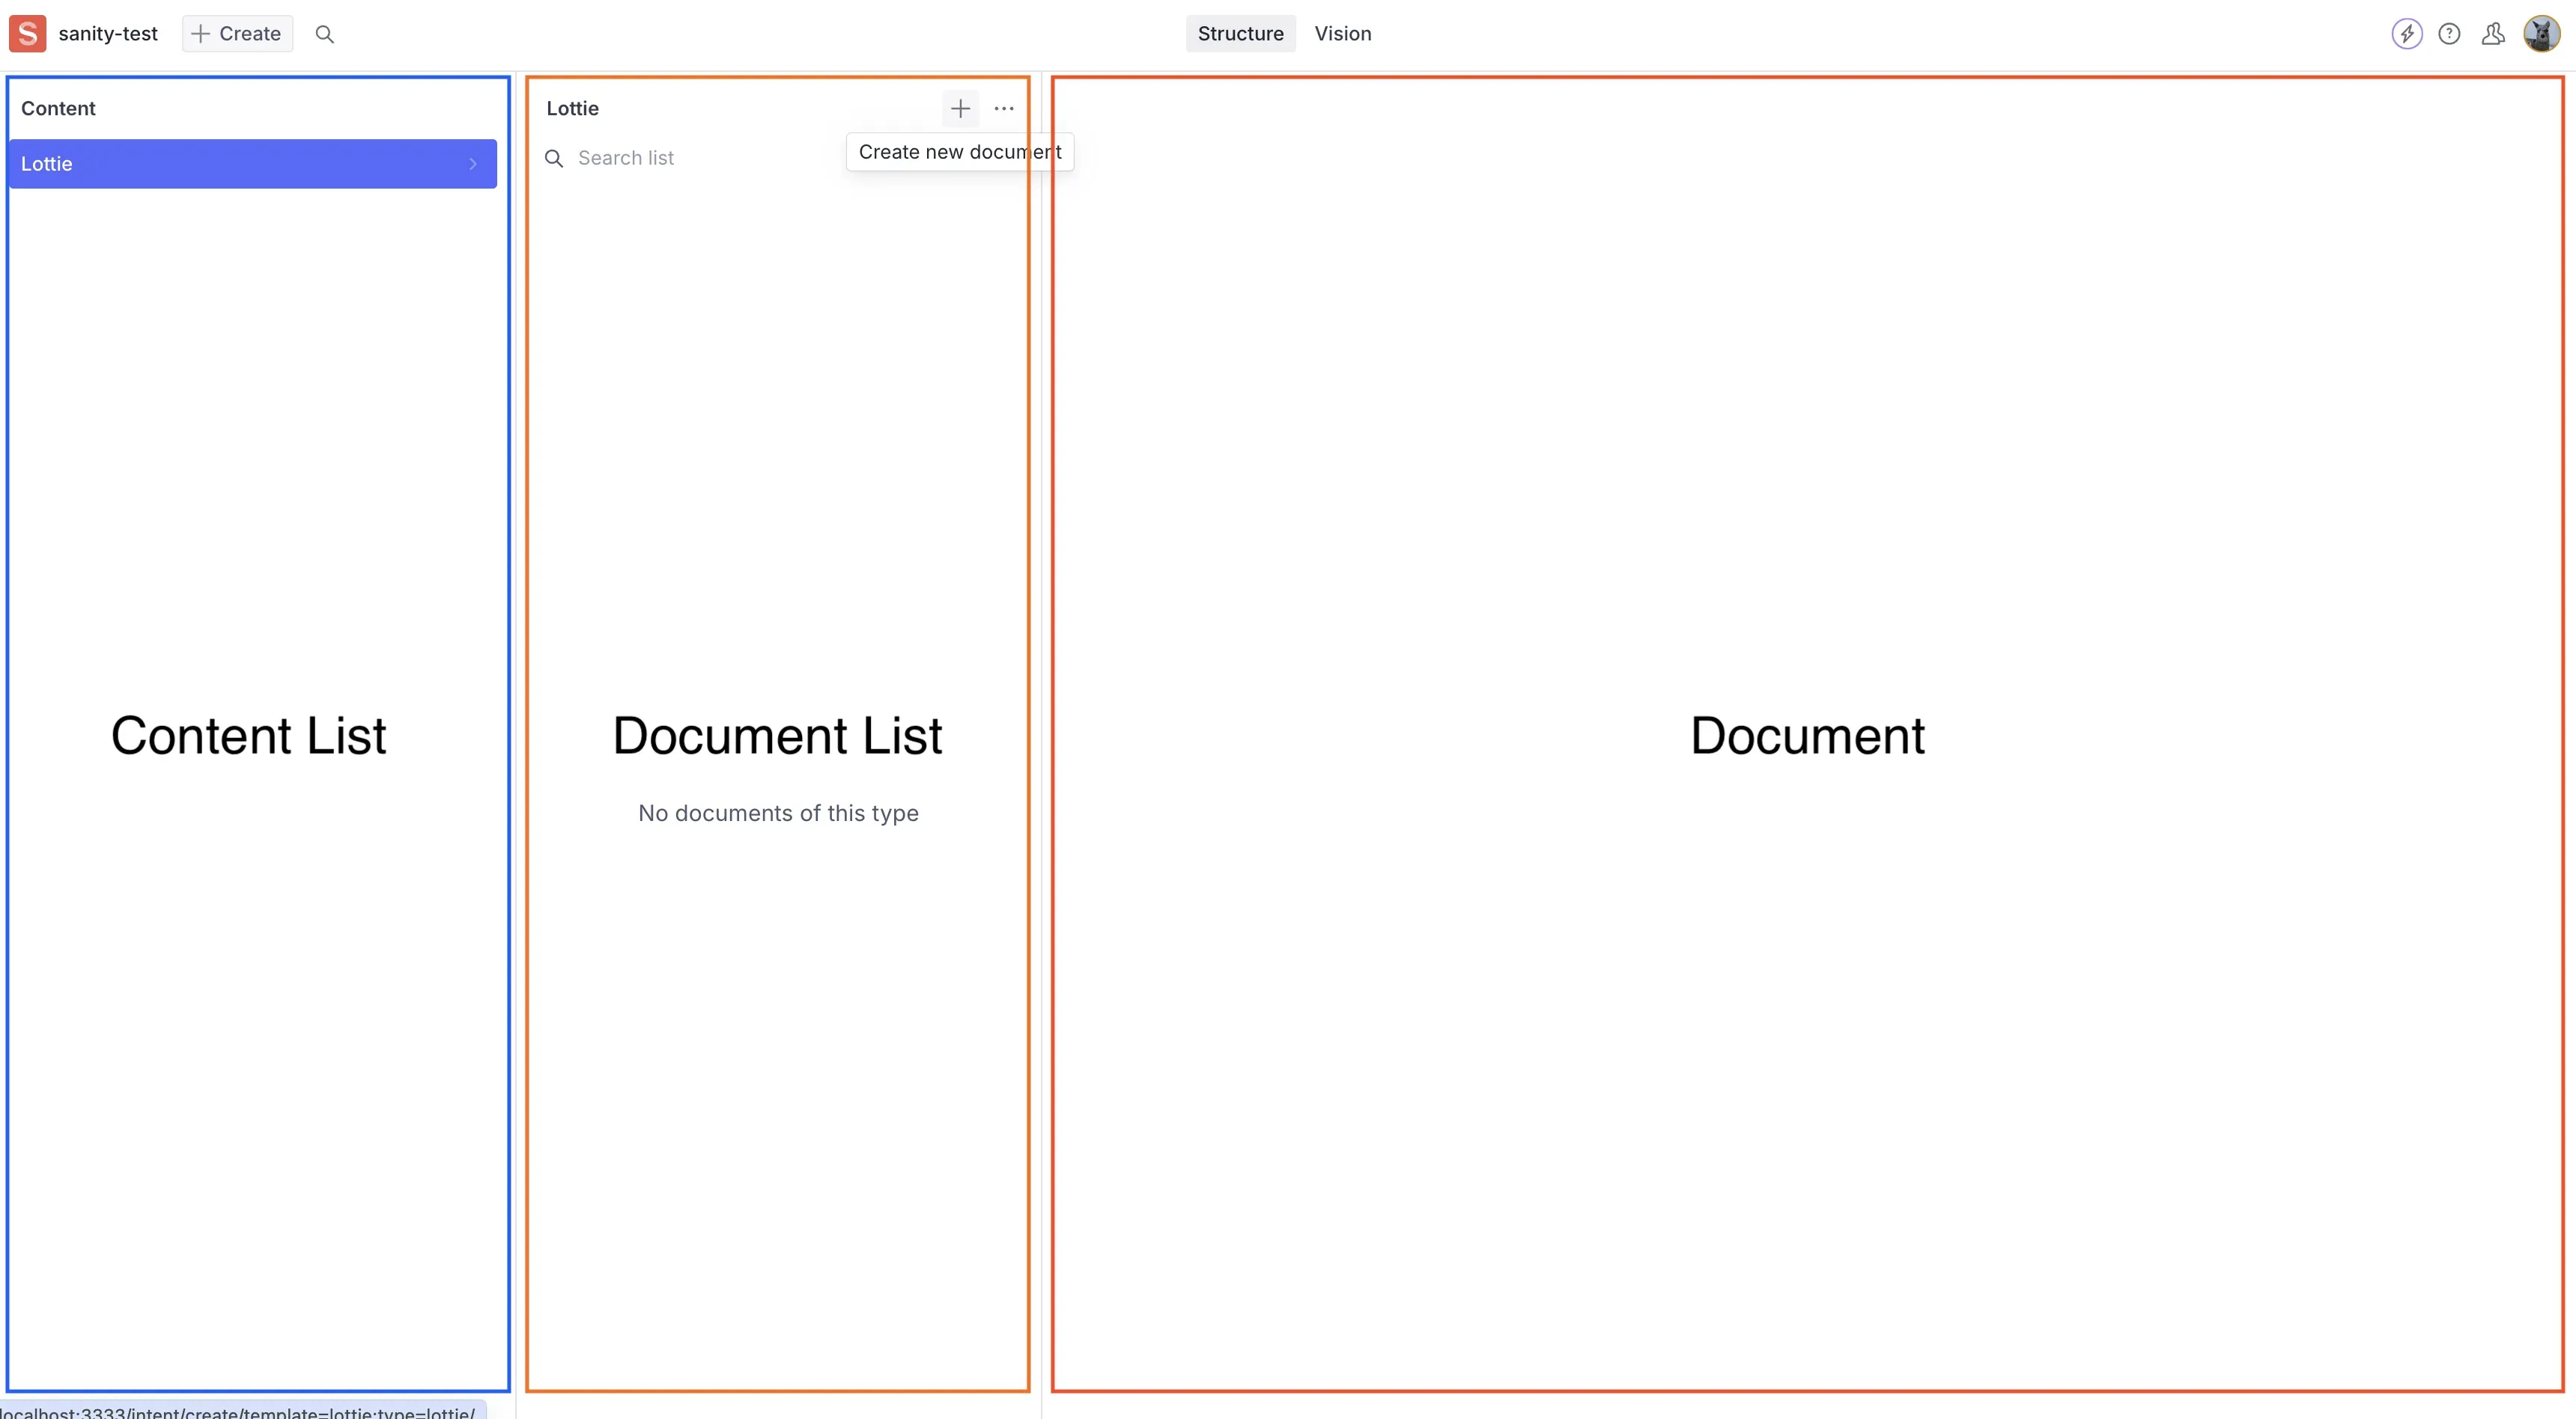Open the help question mark menu
Screen dimensions: 2576x1419
2449,34
